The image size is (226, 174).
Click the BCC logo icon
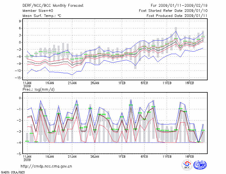187,165
